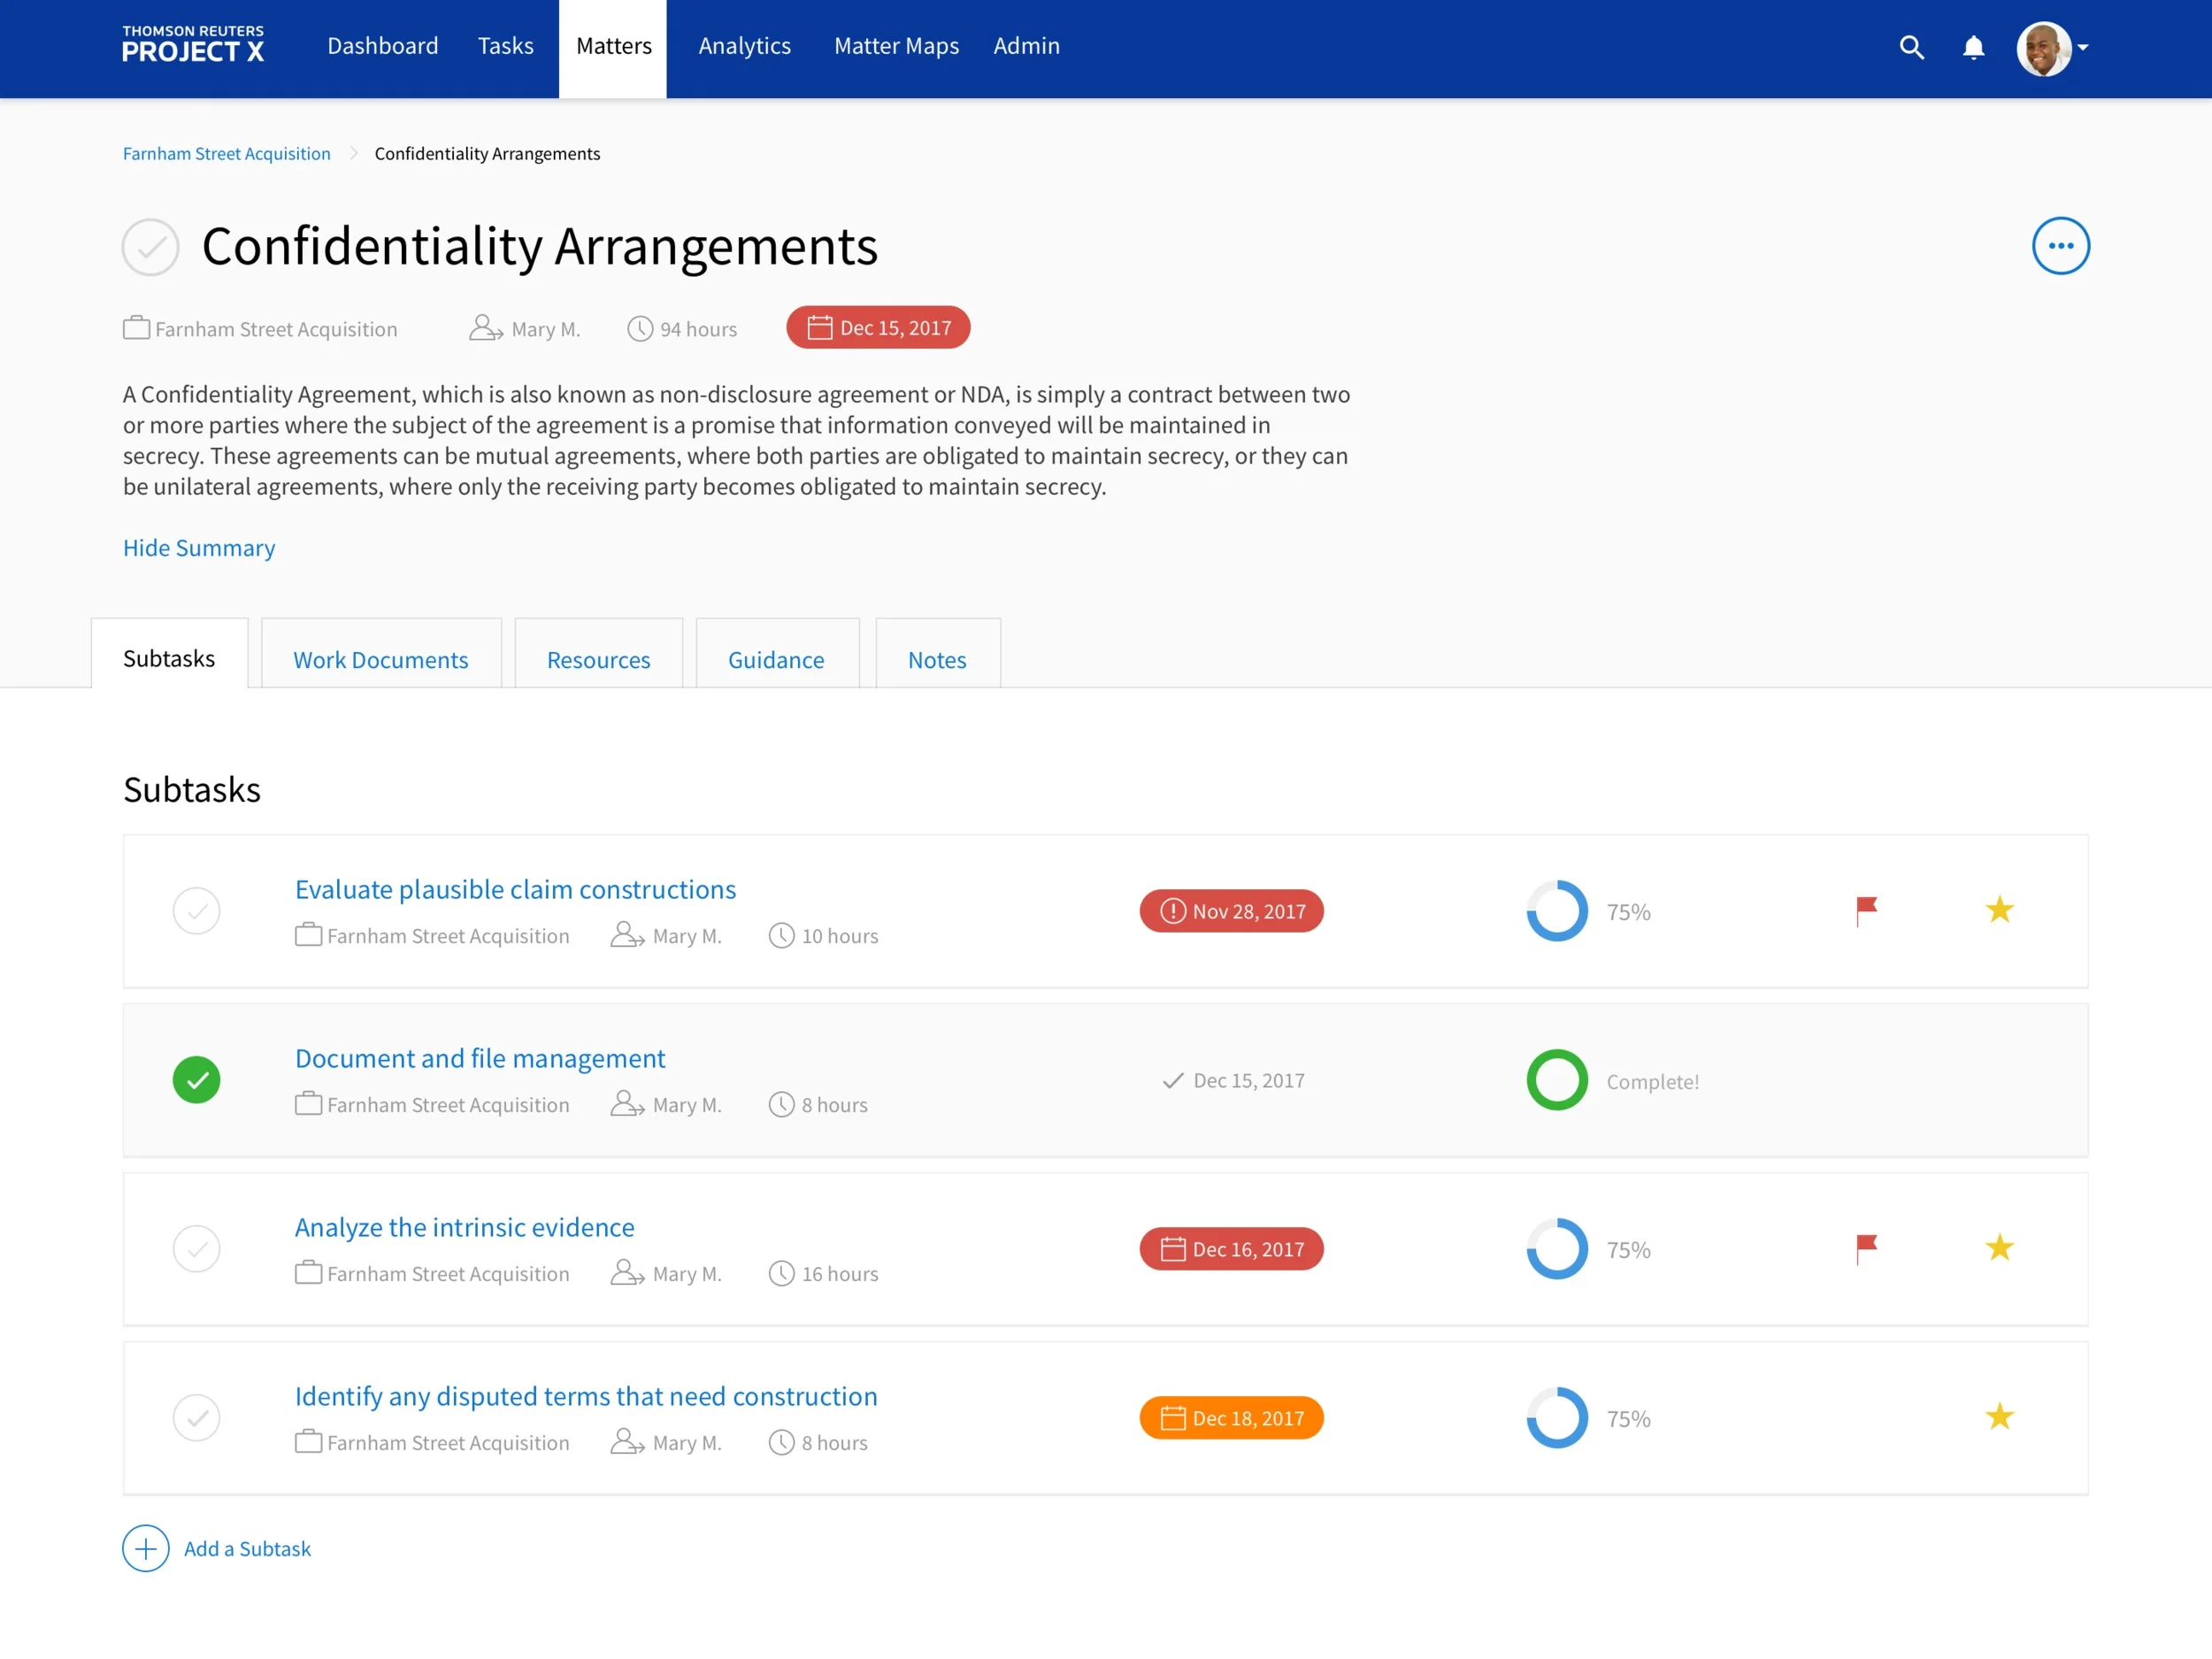Open the search magnifier icon

[x=1911, y=47]
